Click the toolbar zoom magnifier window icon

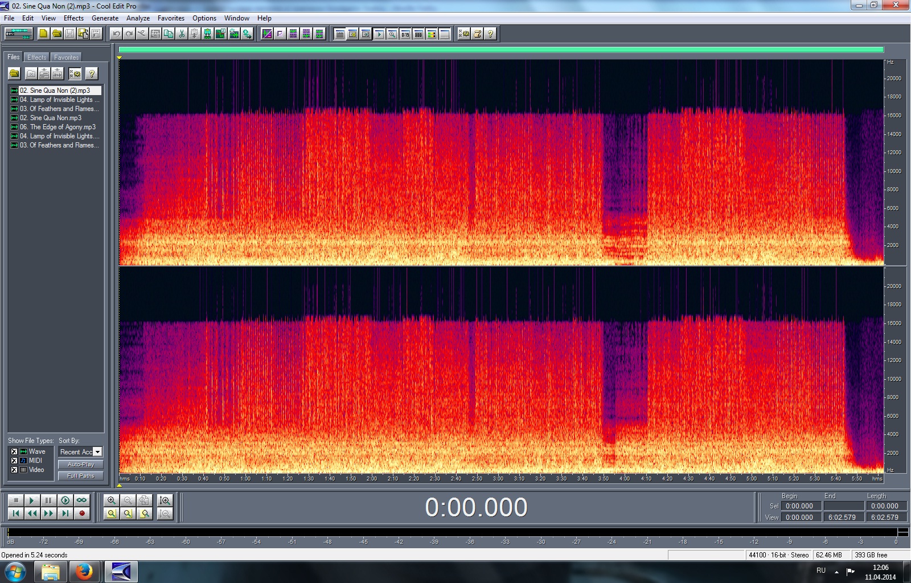pyautogui.click(x=392, y=34)
